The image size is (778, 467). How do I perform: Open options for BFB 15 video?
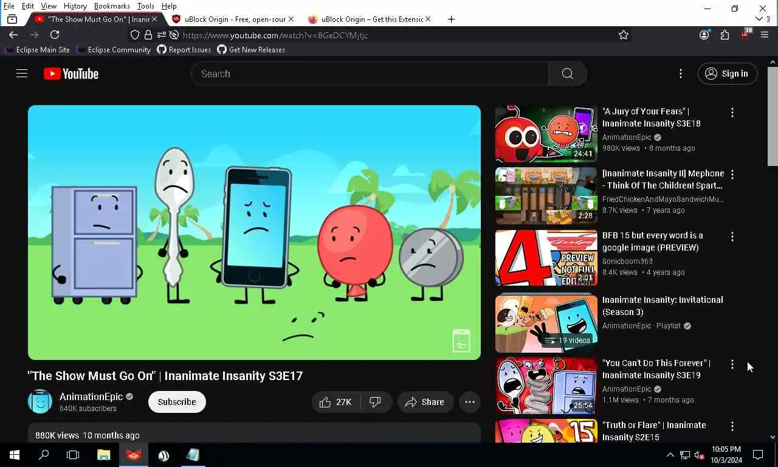[x=732, y=237]
